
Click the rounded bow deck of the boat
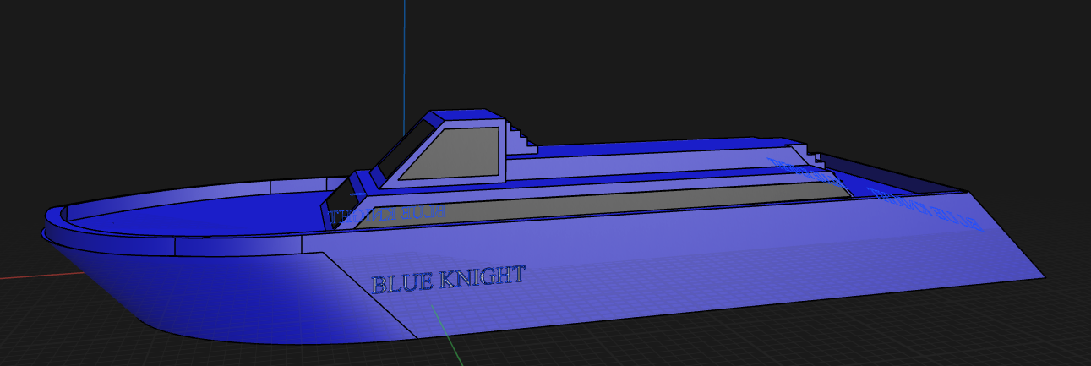click(203, 212)
